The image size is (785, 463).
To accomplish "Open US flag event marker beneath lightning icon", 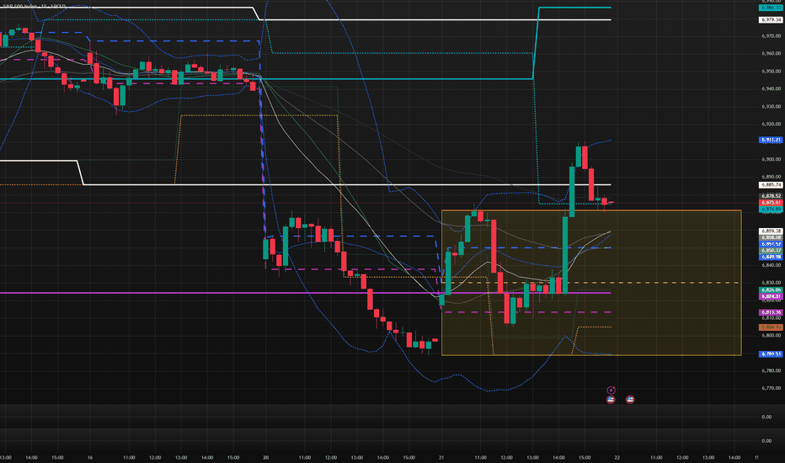I will point(611,399).
